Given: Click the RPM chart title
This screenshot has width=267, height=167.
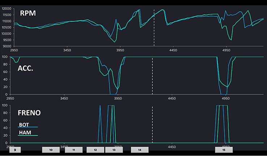Looking at the screenshot, I should tap(28, 13).
